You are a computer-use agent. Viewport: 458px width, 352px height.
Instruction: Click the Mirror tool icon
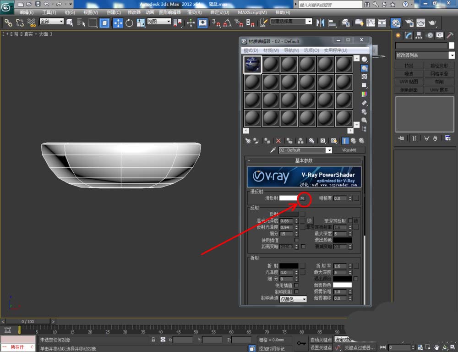(321, 23)
